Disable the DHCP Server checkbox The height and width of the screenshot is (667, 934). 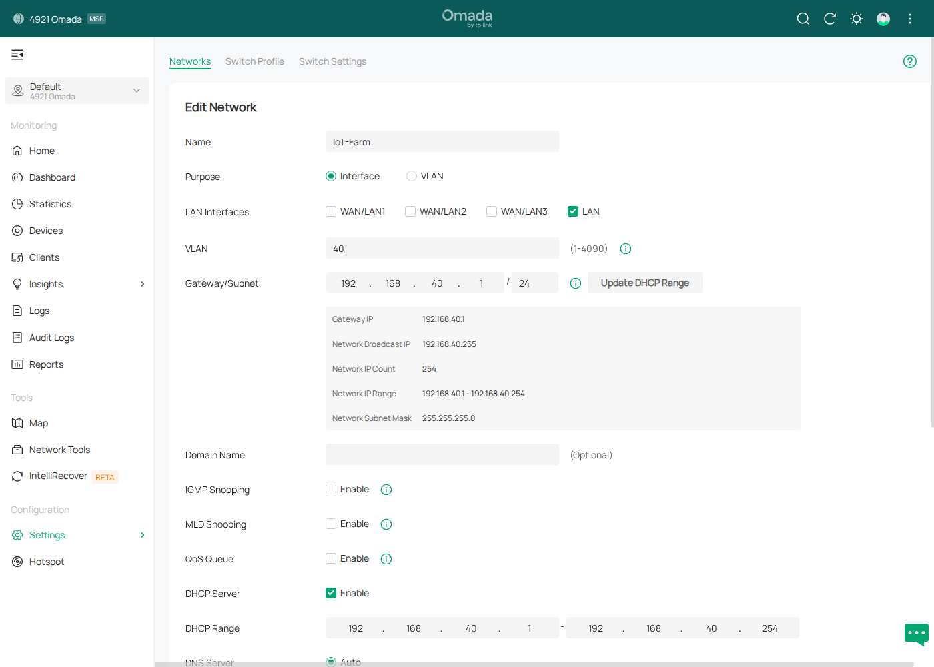(331, 593)
